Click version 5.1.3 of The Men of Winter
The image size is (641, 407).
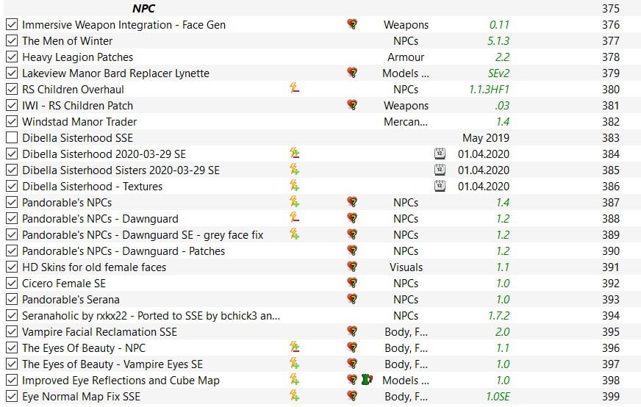(498, 41)
